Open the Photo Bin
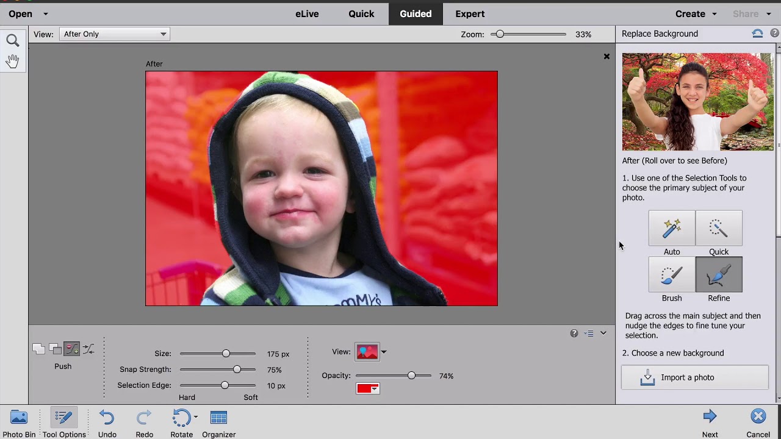 tap(19, 424)
